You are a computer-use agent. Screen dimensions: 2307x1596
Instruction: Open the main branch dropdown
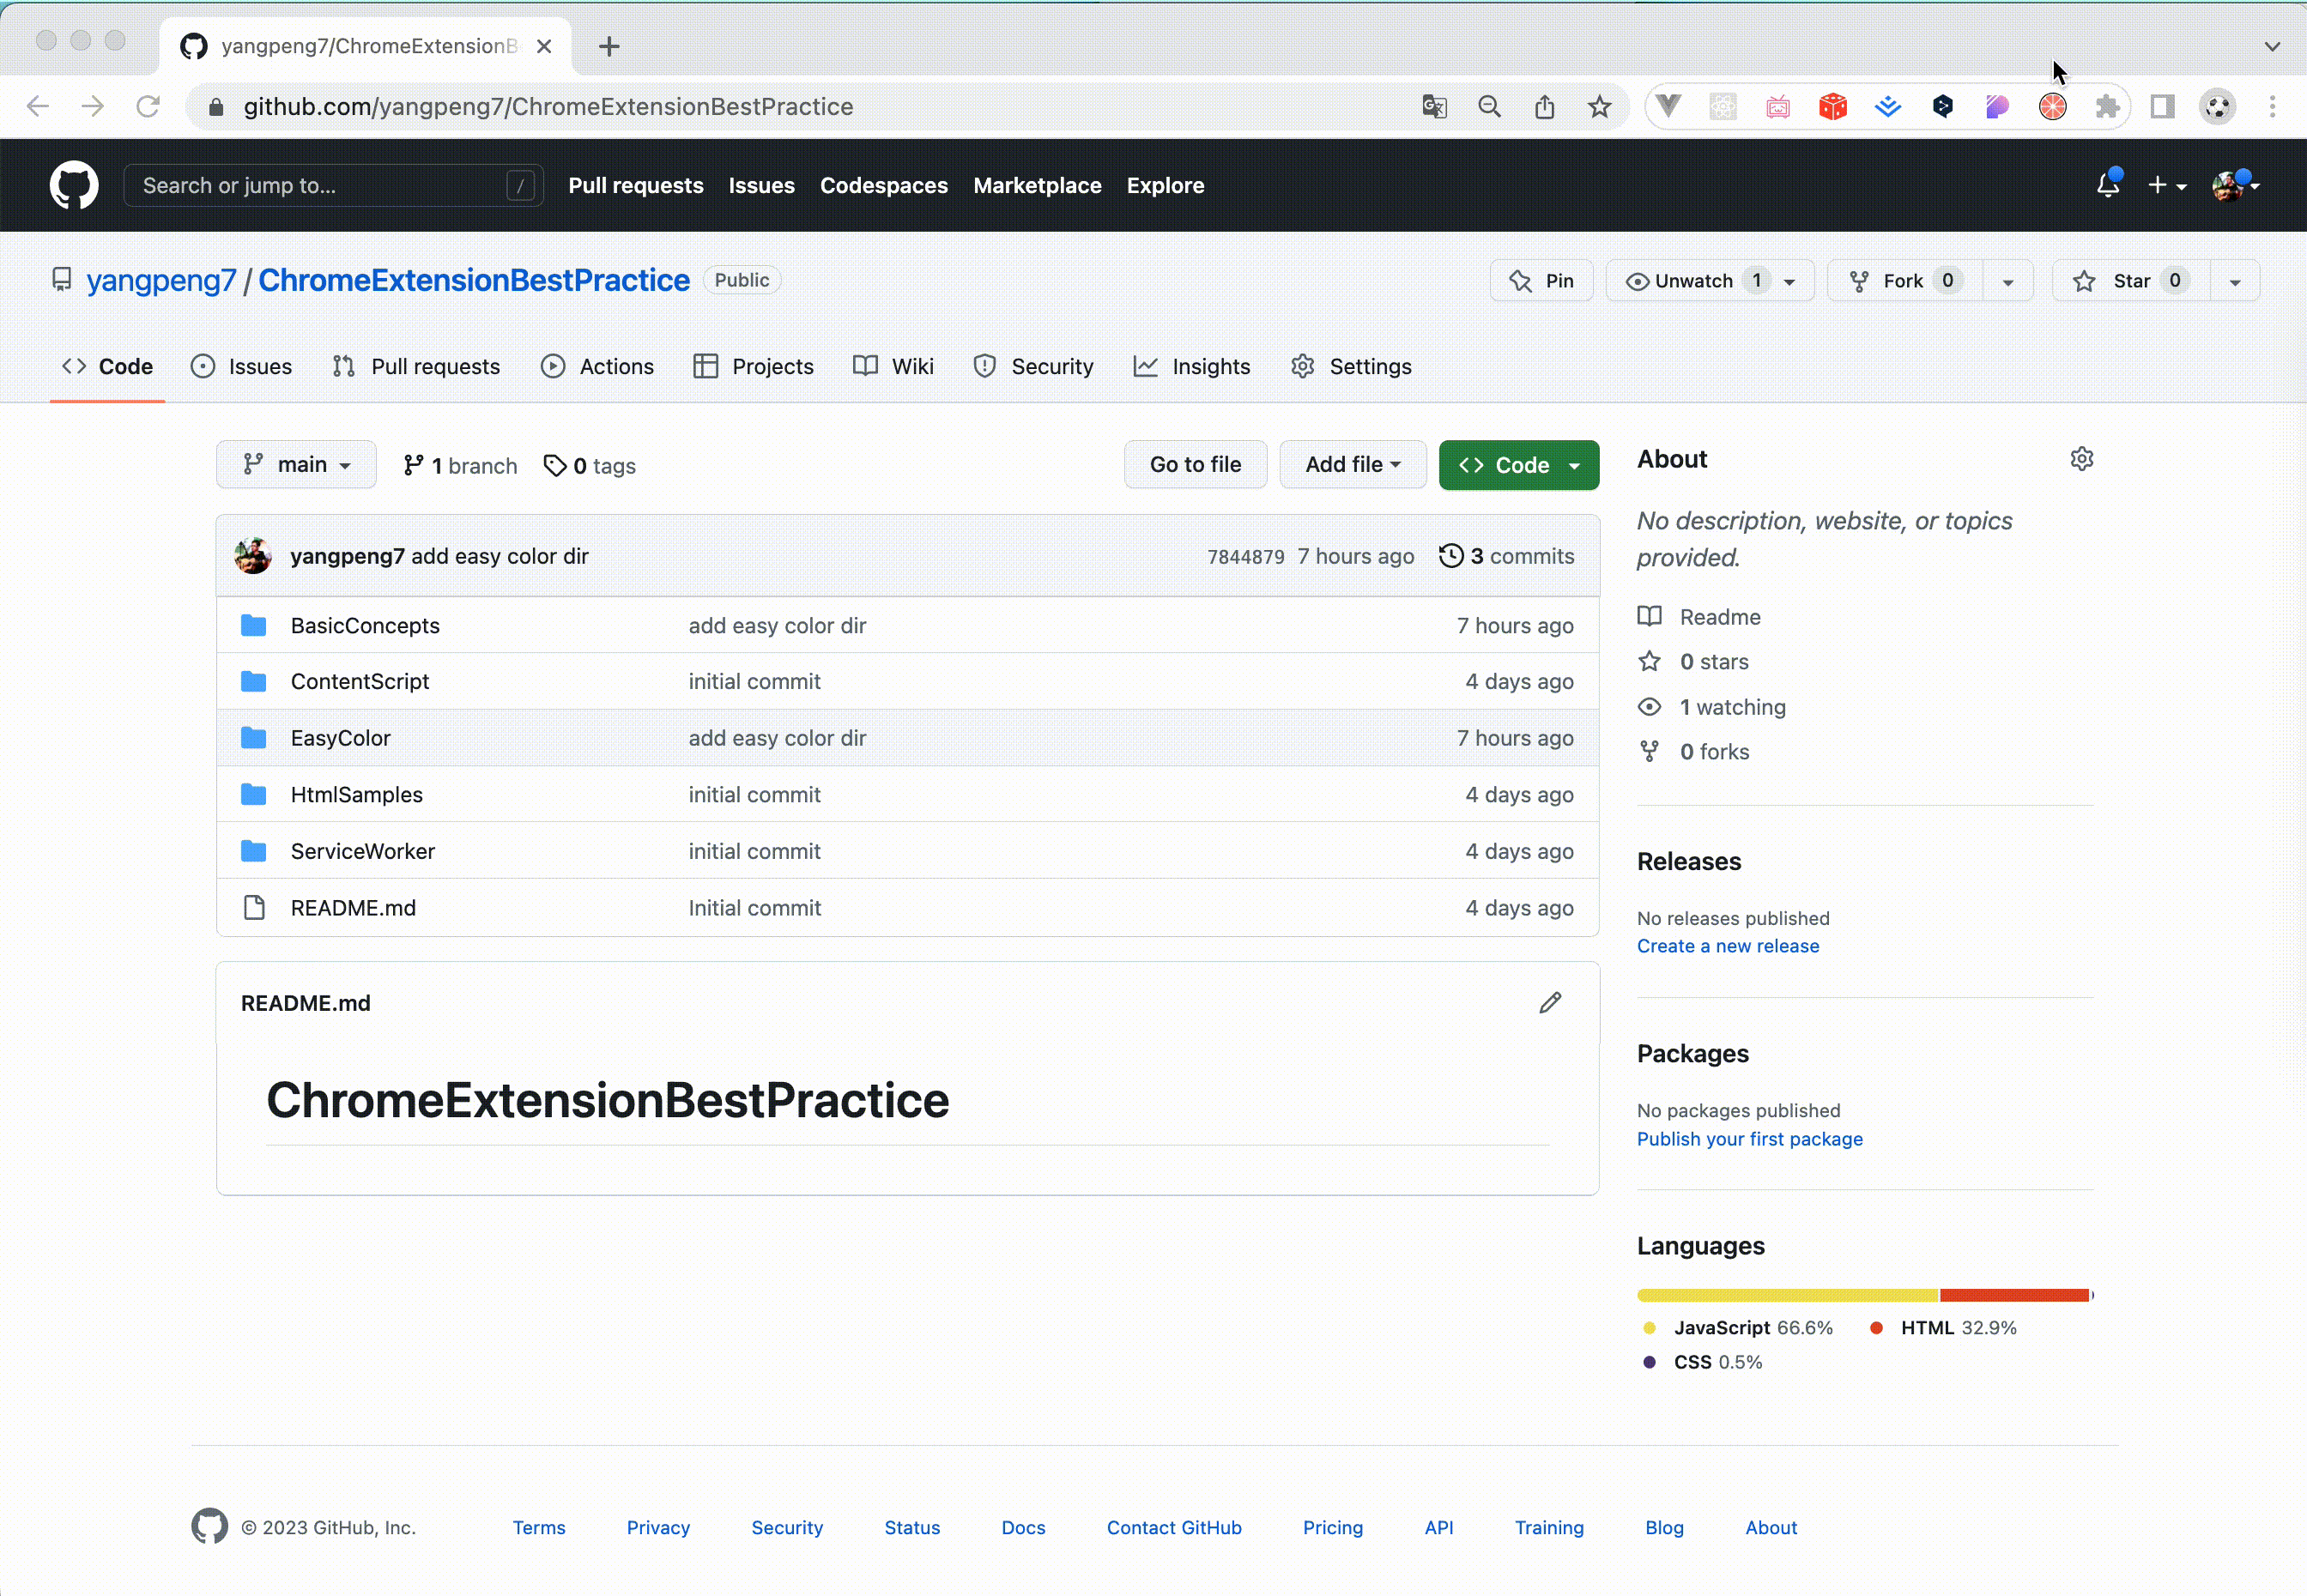coord(295,464)
